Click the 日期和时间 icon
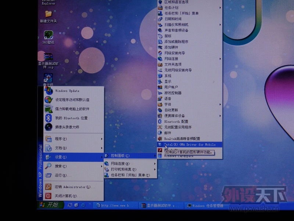Viewport: 294px width, 221px height. pyautogui.click(x=160, y=19)
